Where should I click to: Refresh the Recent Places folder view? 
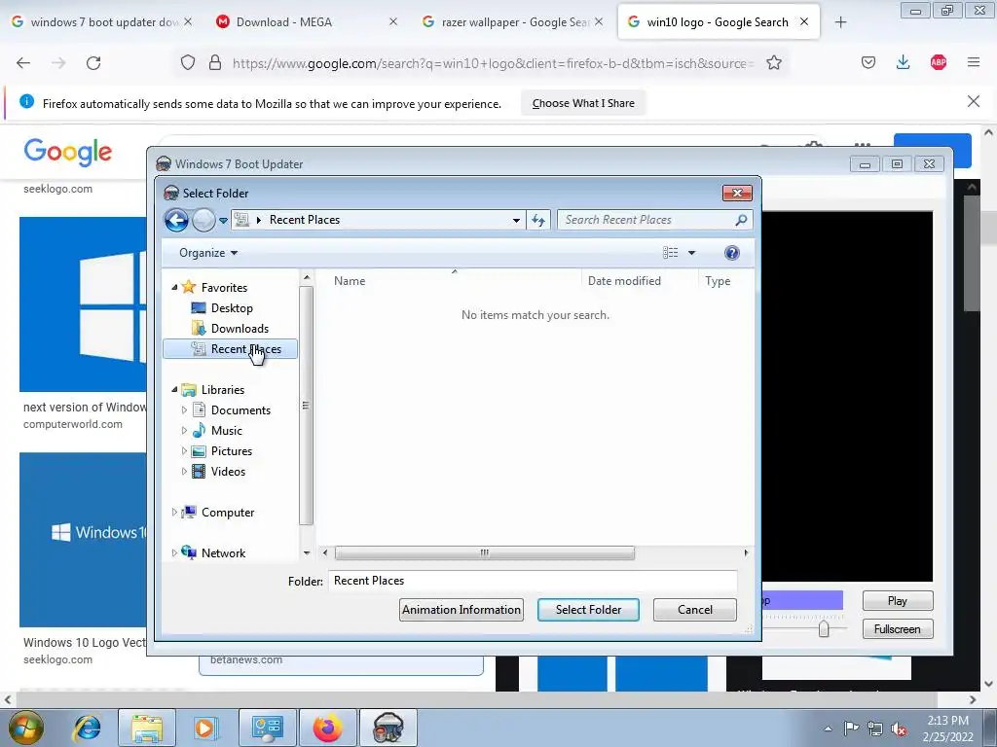point(538,221)
